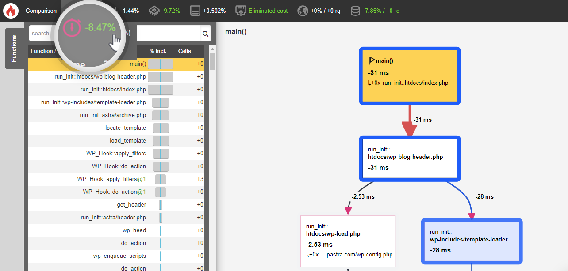Click the main() heading above the graph
Screen dimensions: 568x271
pyautogui.click(x=236, y=31)
